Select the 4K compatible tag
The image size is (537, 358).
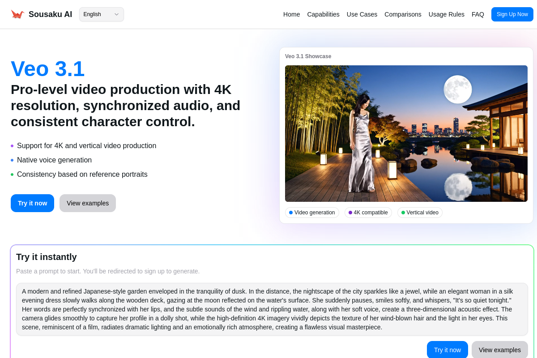coord(368,213)
